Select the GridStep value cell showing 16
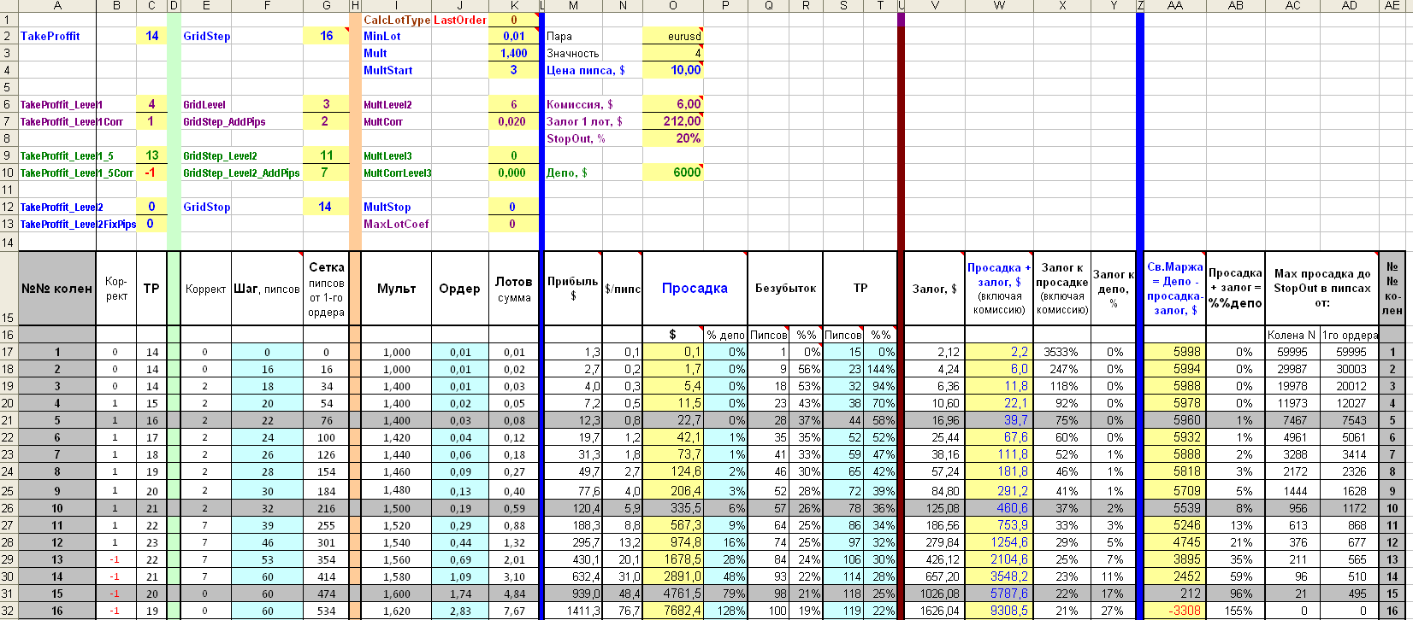The width and height of the screenshot is (1413, 620). tap(326, 37)
